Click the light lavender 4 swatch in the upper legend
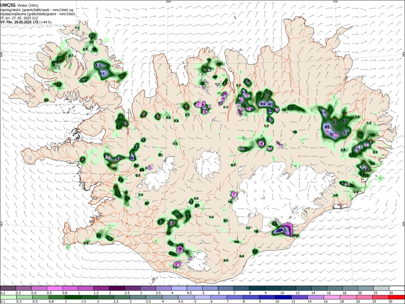 [179, 288]
